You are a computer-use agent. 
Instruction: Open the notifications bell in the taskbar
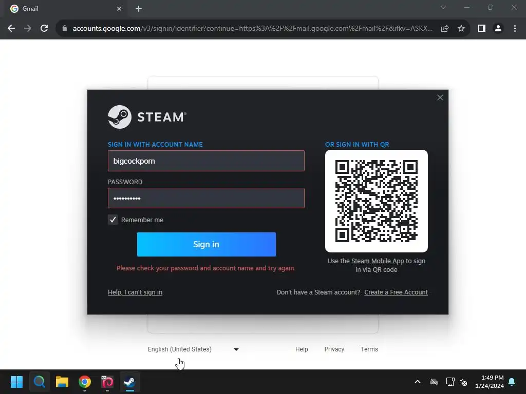(512, 382)
